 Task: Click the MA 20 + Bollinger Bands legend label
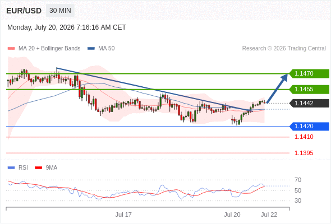click(x=49, y=49)
